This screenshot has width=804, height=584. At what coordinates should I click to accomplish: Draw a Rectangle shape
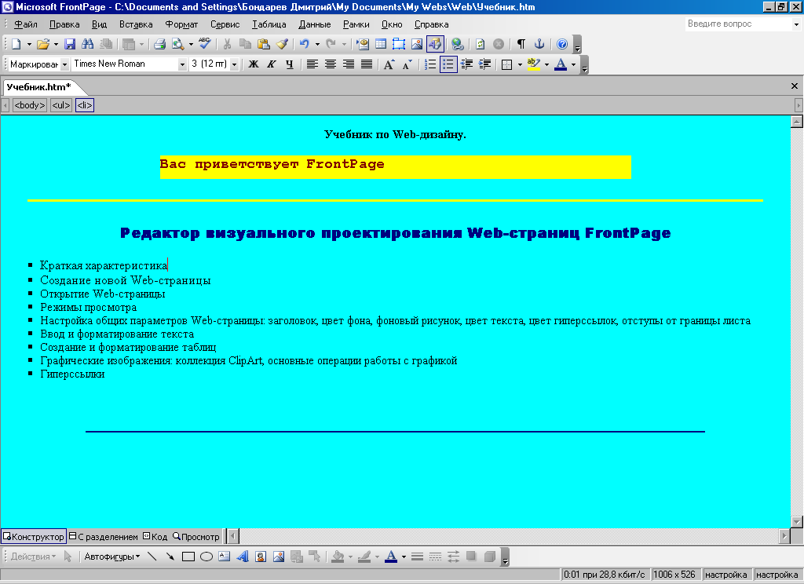pos(188,557)
